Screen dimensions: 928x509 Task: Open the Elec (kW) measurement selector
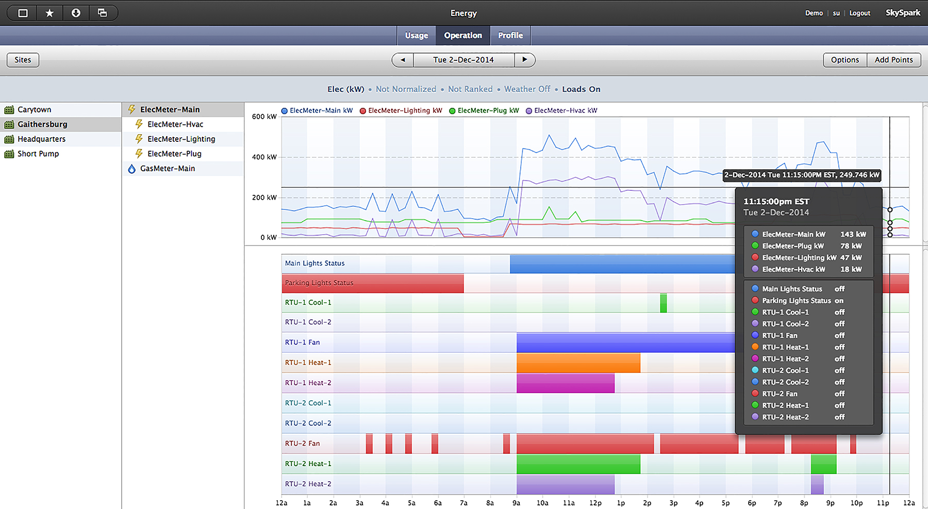[x=345, y=89]
